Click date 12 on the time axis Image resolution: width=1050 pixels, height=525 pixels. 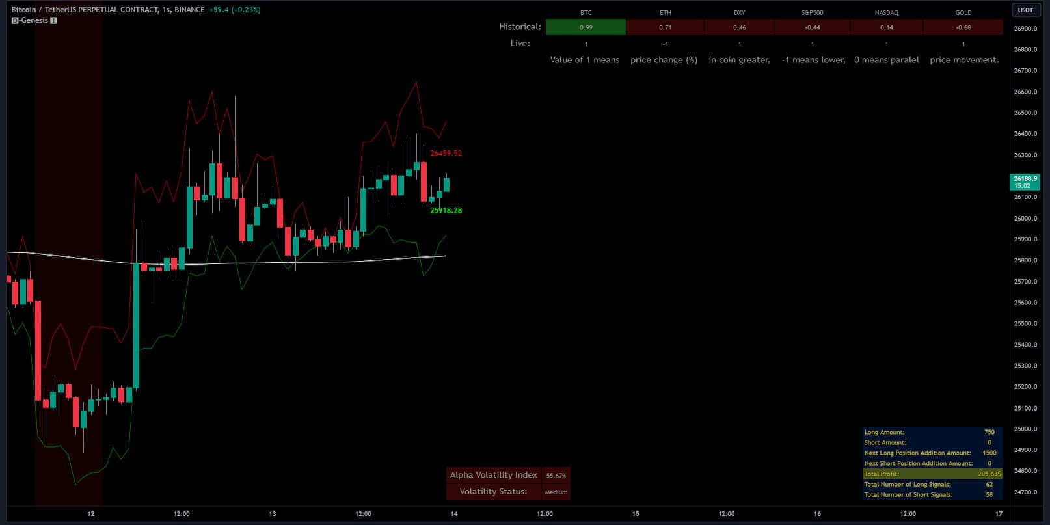pos(91,514)
